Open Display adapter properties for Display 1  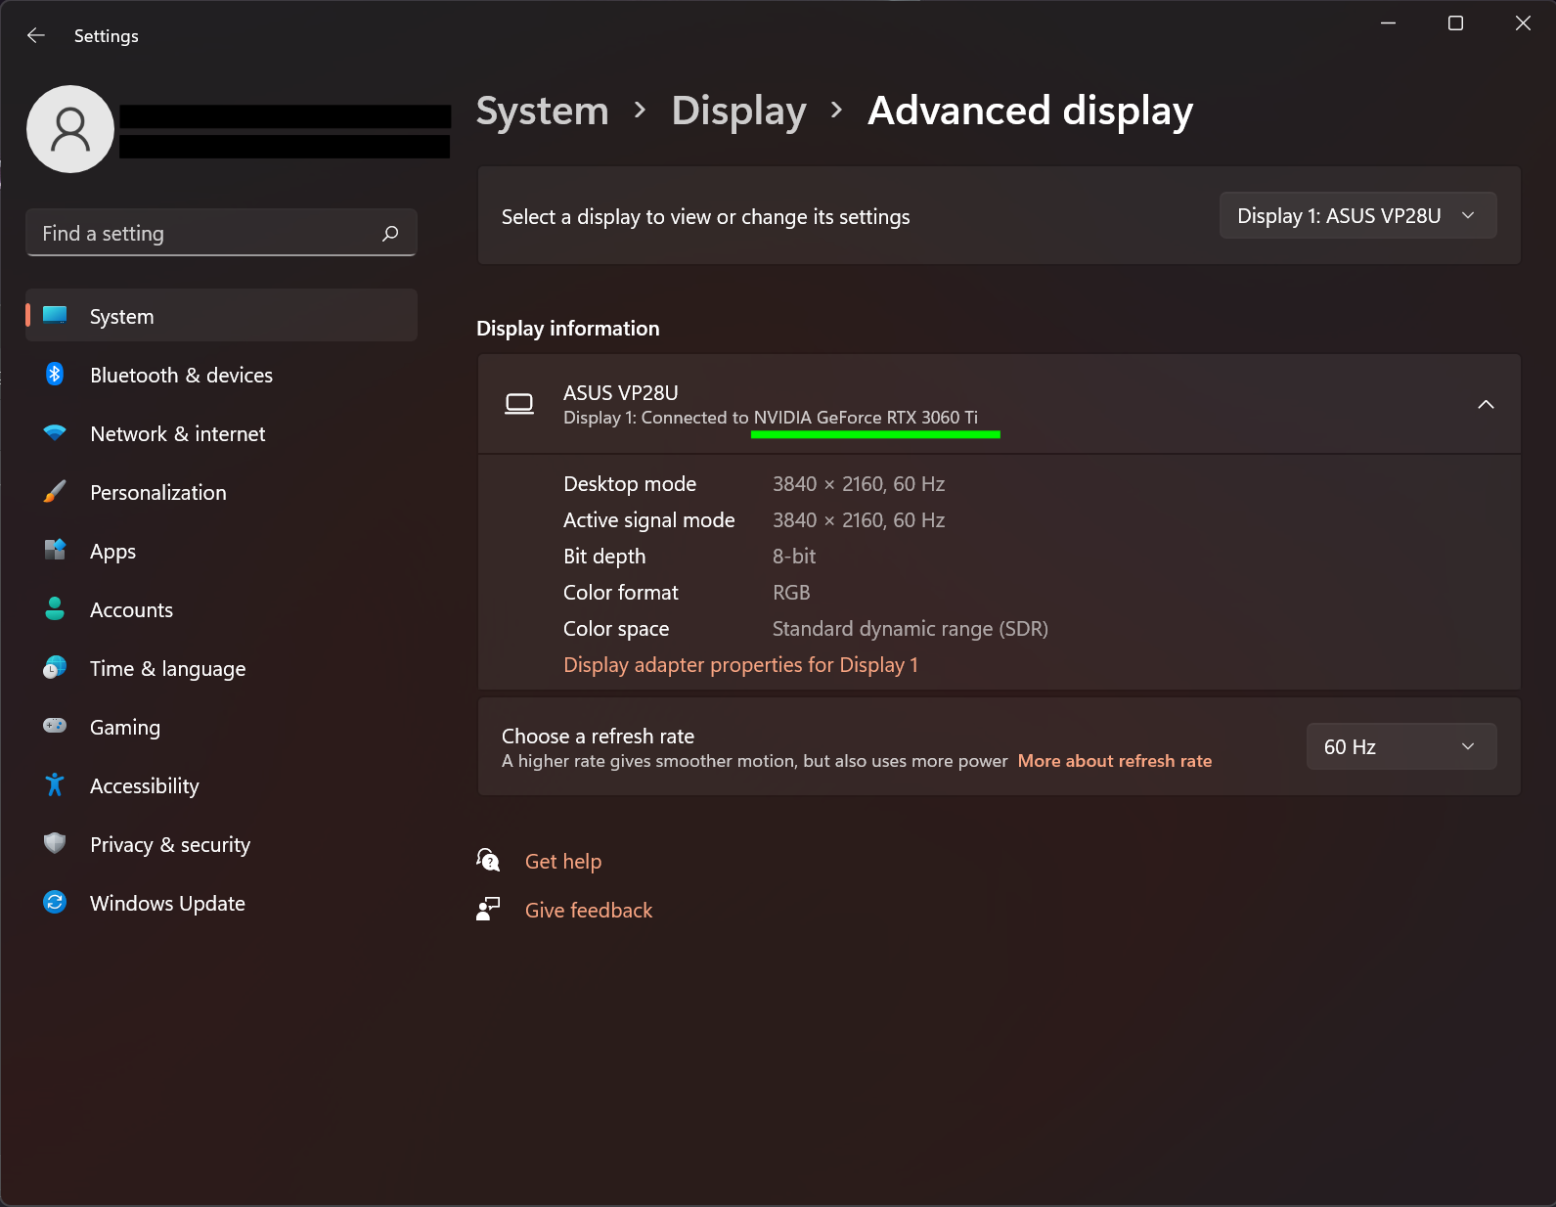pos(740,665)
